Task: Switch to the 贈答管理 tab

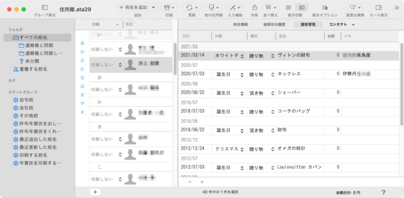Action: 308,24
